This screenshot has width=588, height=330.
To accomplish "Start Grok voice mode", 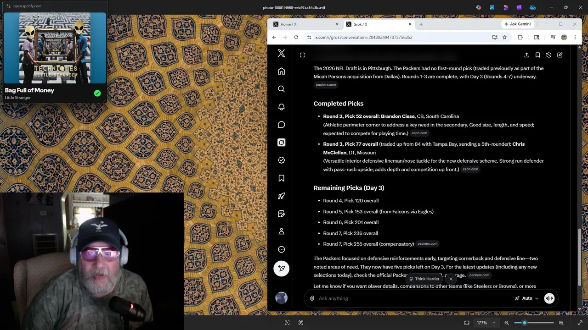I will 549,298.
